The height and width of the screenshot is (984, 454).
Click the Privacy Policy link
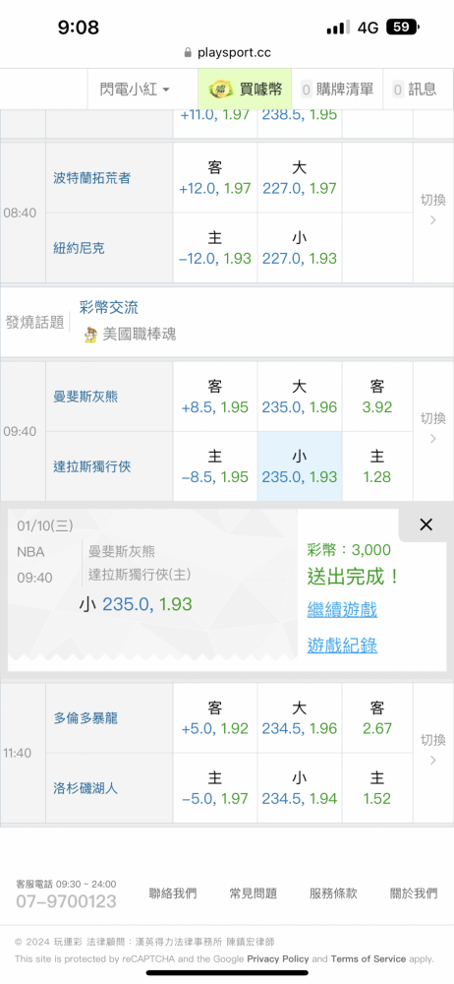point(278,958)
